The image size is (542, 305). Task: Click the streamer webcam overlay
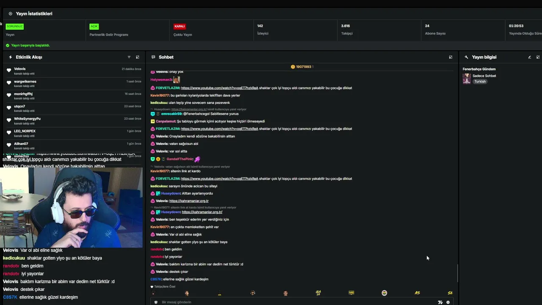71,208
